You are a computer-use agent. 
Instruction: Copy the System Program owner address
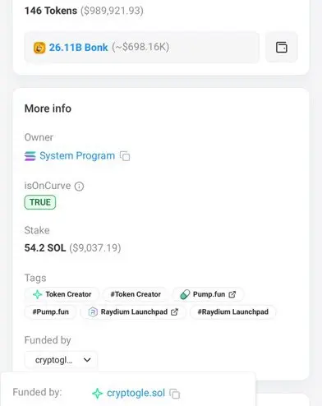[x=125, y=156]
